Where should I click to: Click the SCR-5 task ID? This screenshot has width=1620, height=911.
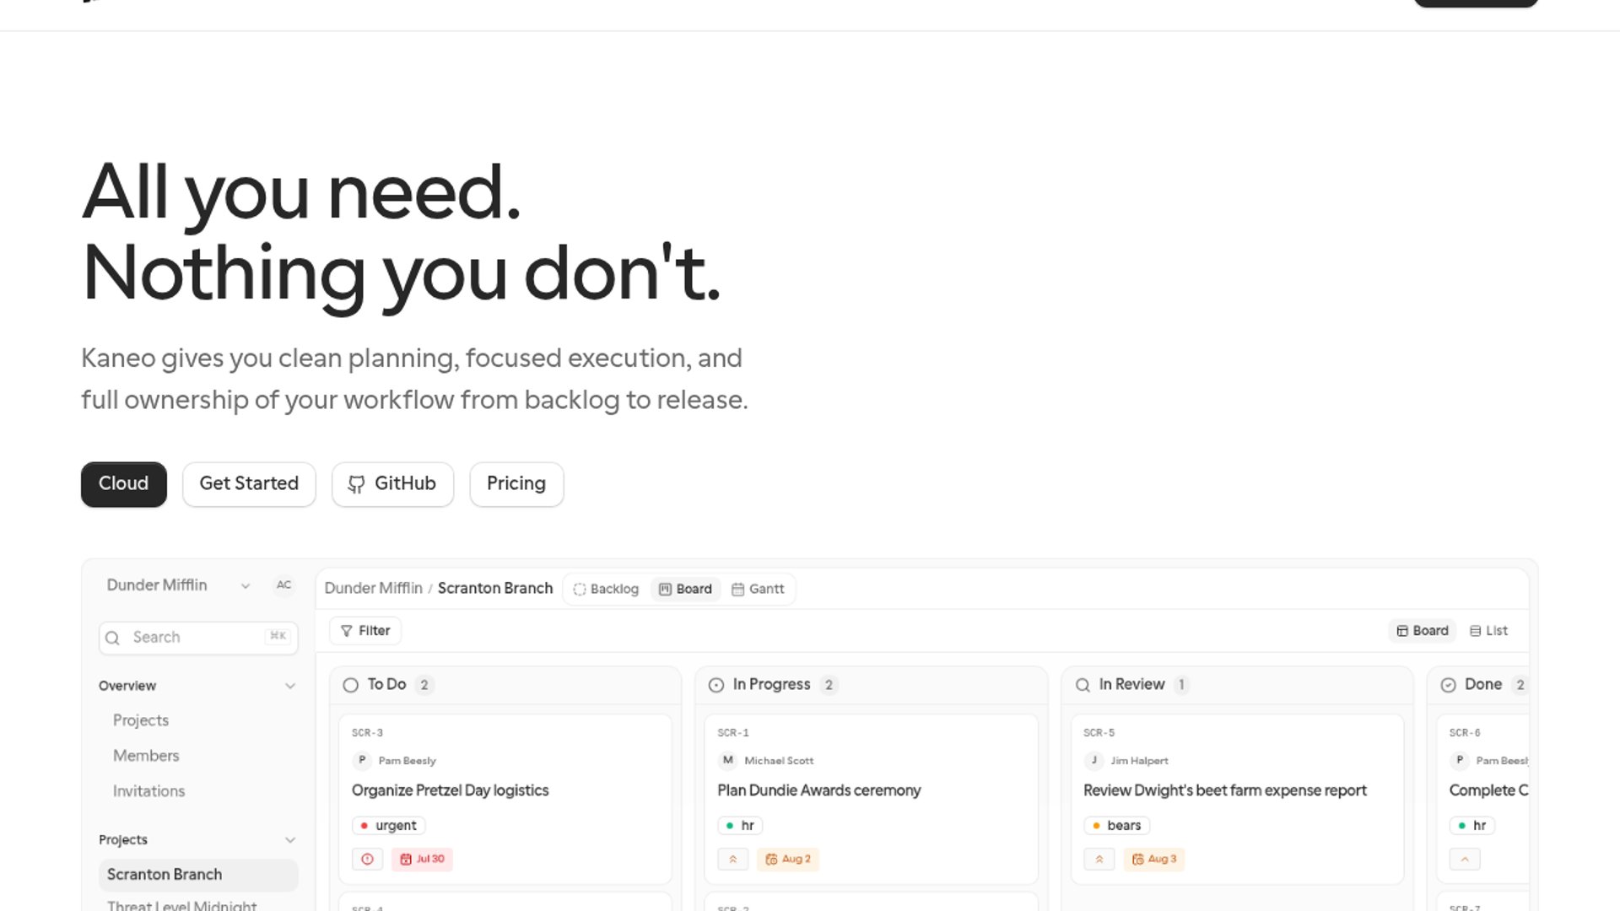[1099, 733]
